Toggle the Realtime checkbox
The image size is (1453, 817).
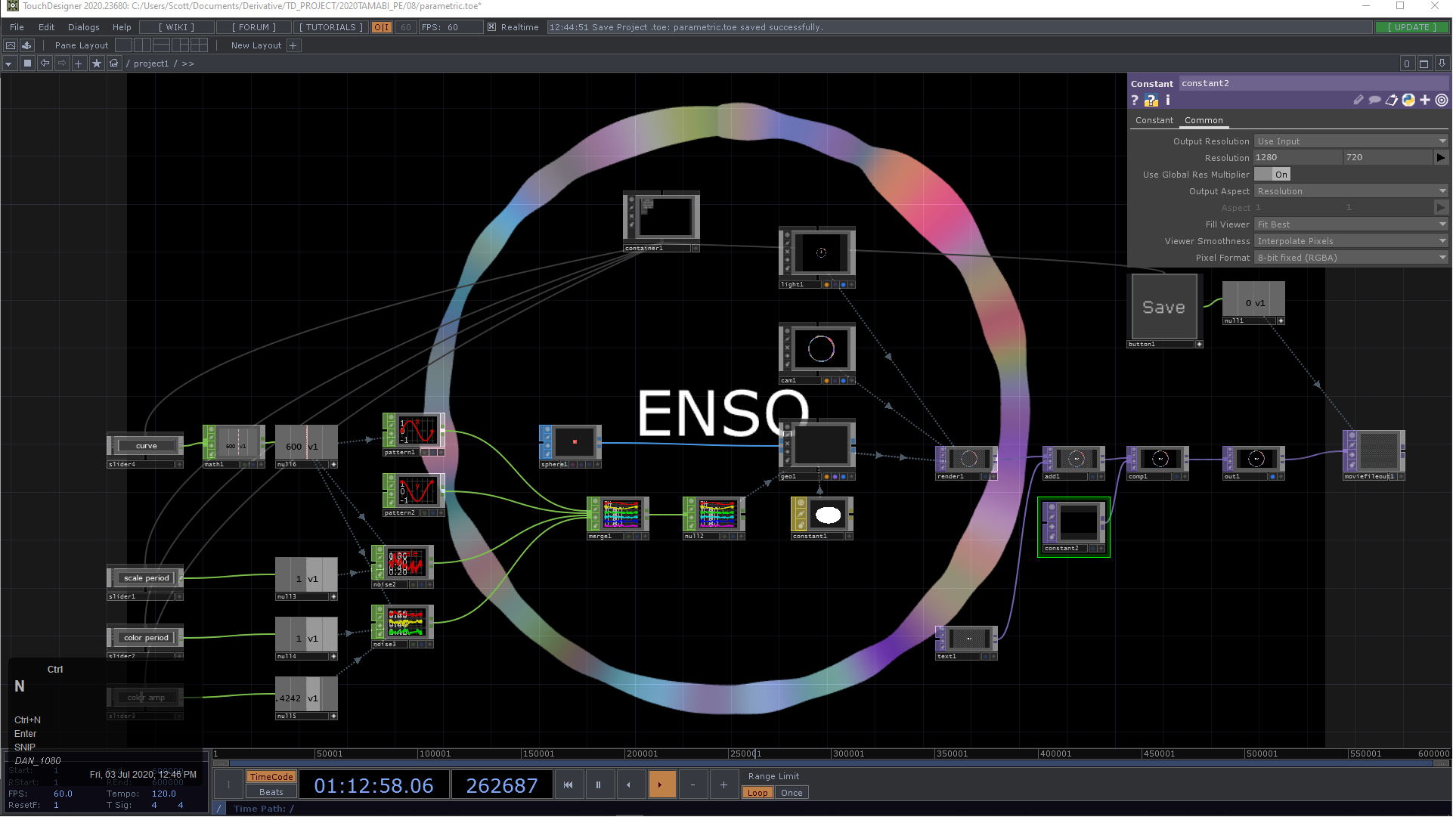coord(491,27)
